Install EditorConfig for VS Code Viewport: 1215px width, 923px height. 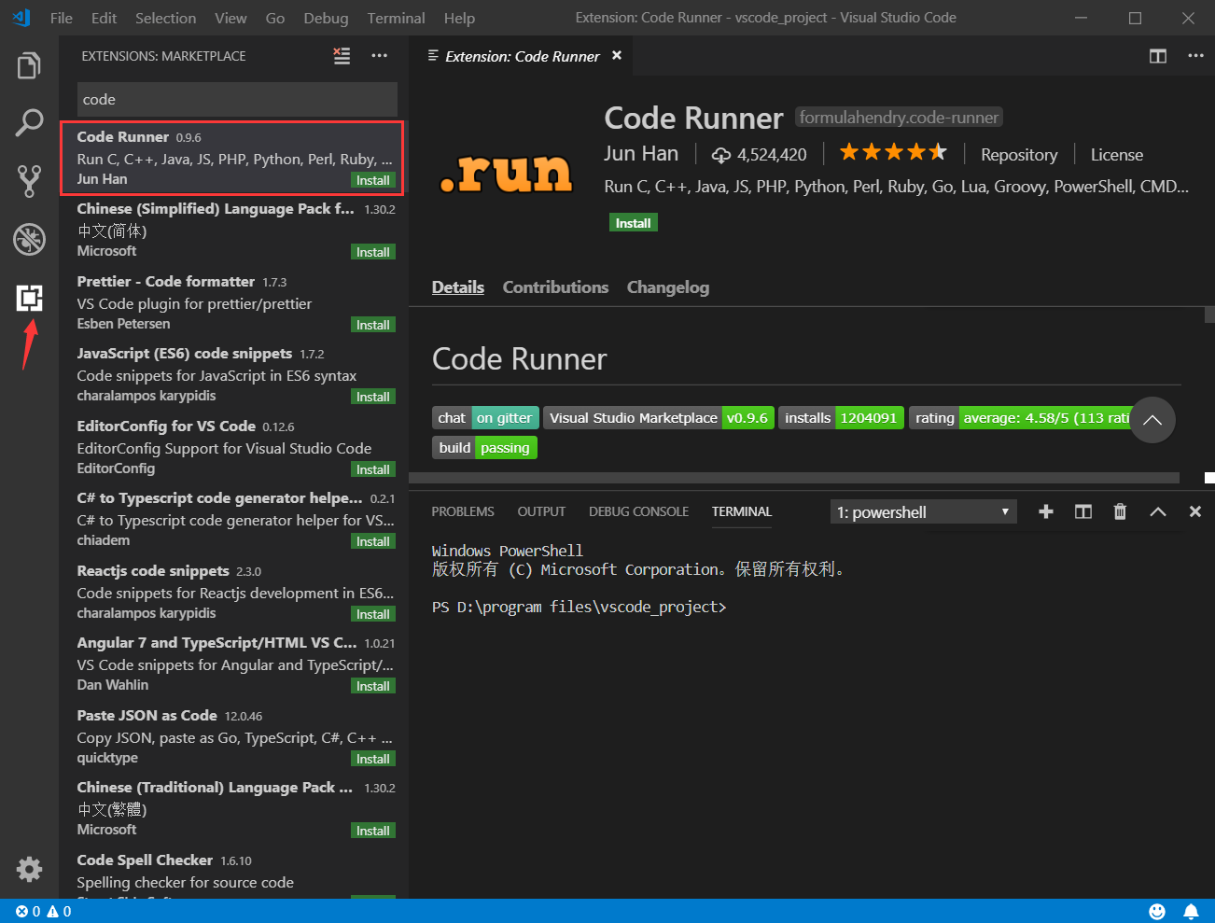point(373,469)
